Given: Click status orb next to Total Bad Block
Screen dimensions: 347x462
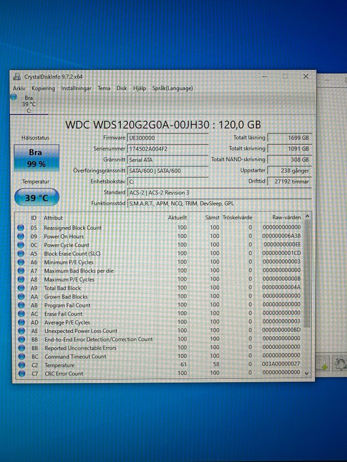Looking at the screenshot, I should (x=21, y=288).
